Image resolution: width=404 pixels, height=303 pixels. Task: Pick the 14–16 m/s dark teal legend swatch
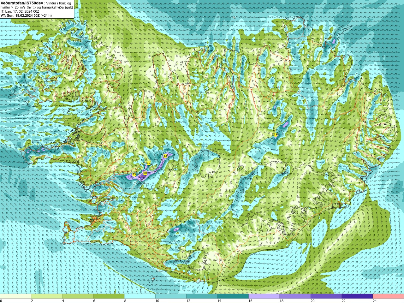233,296
